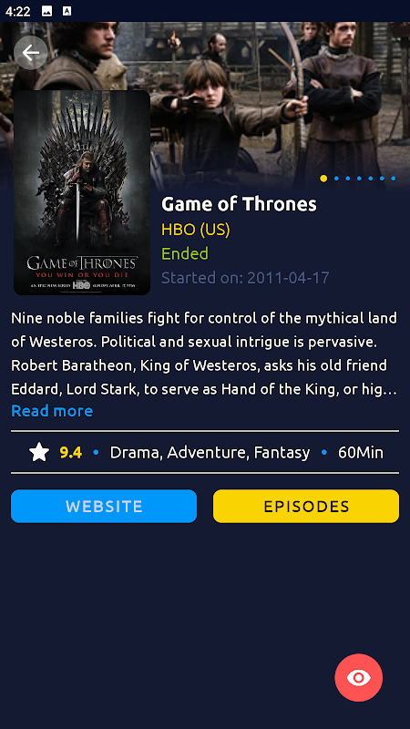Open the EPISODES list button
The height and width of the screenshot is (729, 410).
click(x=306, y=507)
